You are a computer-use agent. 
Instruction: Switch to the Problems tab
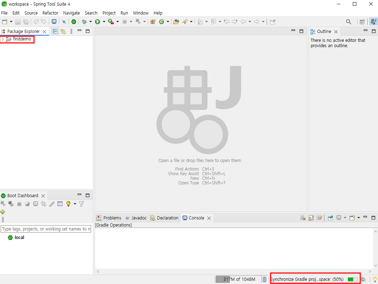click(109, 218)
